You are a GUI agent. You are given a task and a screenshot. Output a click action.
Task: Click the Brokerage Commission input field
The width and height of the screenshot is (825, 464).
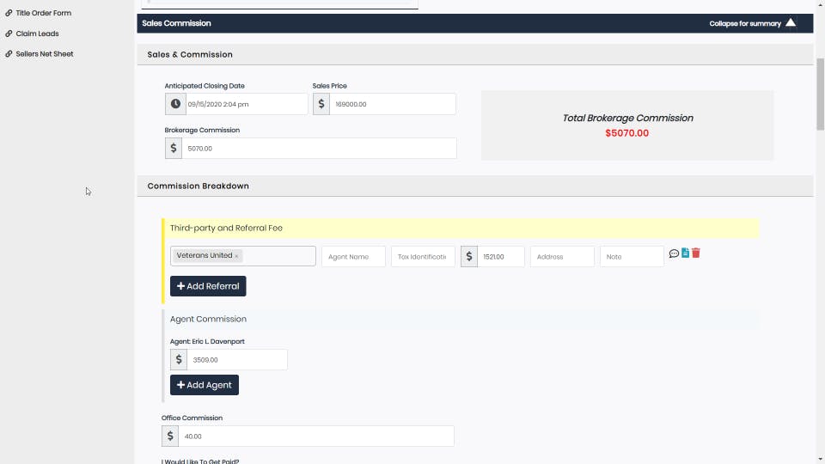[319, 149]
